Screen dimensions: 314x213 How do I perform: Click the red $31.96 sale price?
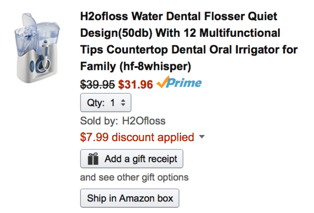[136, 84]
